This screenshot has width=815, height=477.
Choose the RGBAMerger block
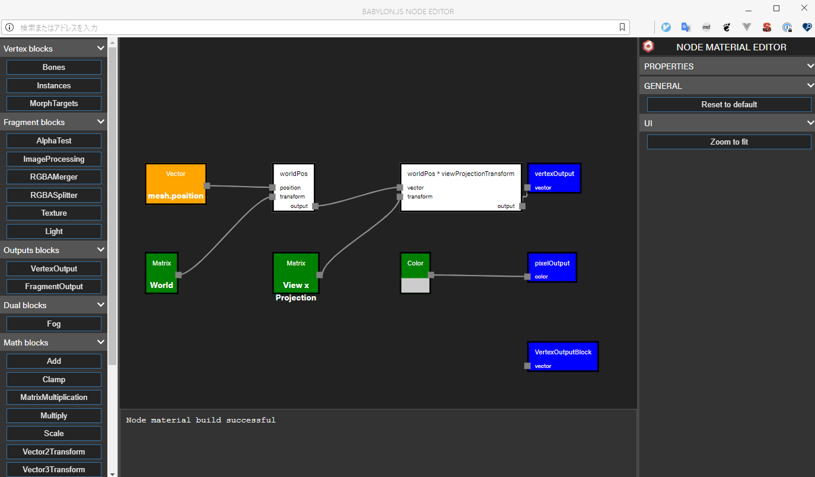point(54,177)
